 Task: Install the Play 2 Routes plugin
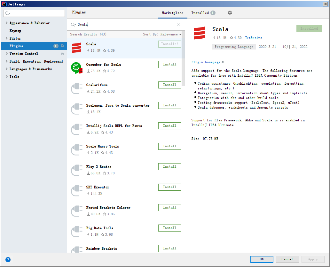169,166
